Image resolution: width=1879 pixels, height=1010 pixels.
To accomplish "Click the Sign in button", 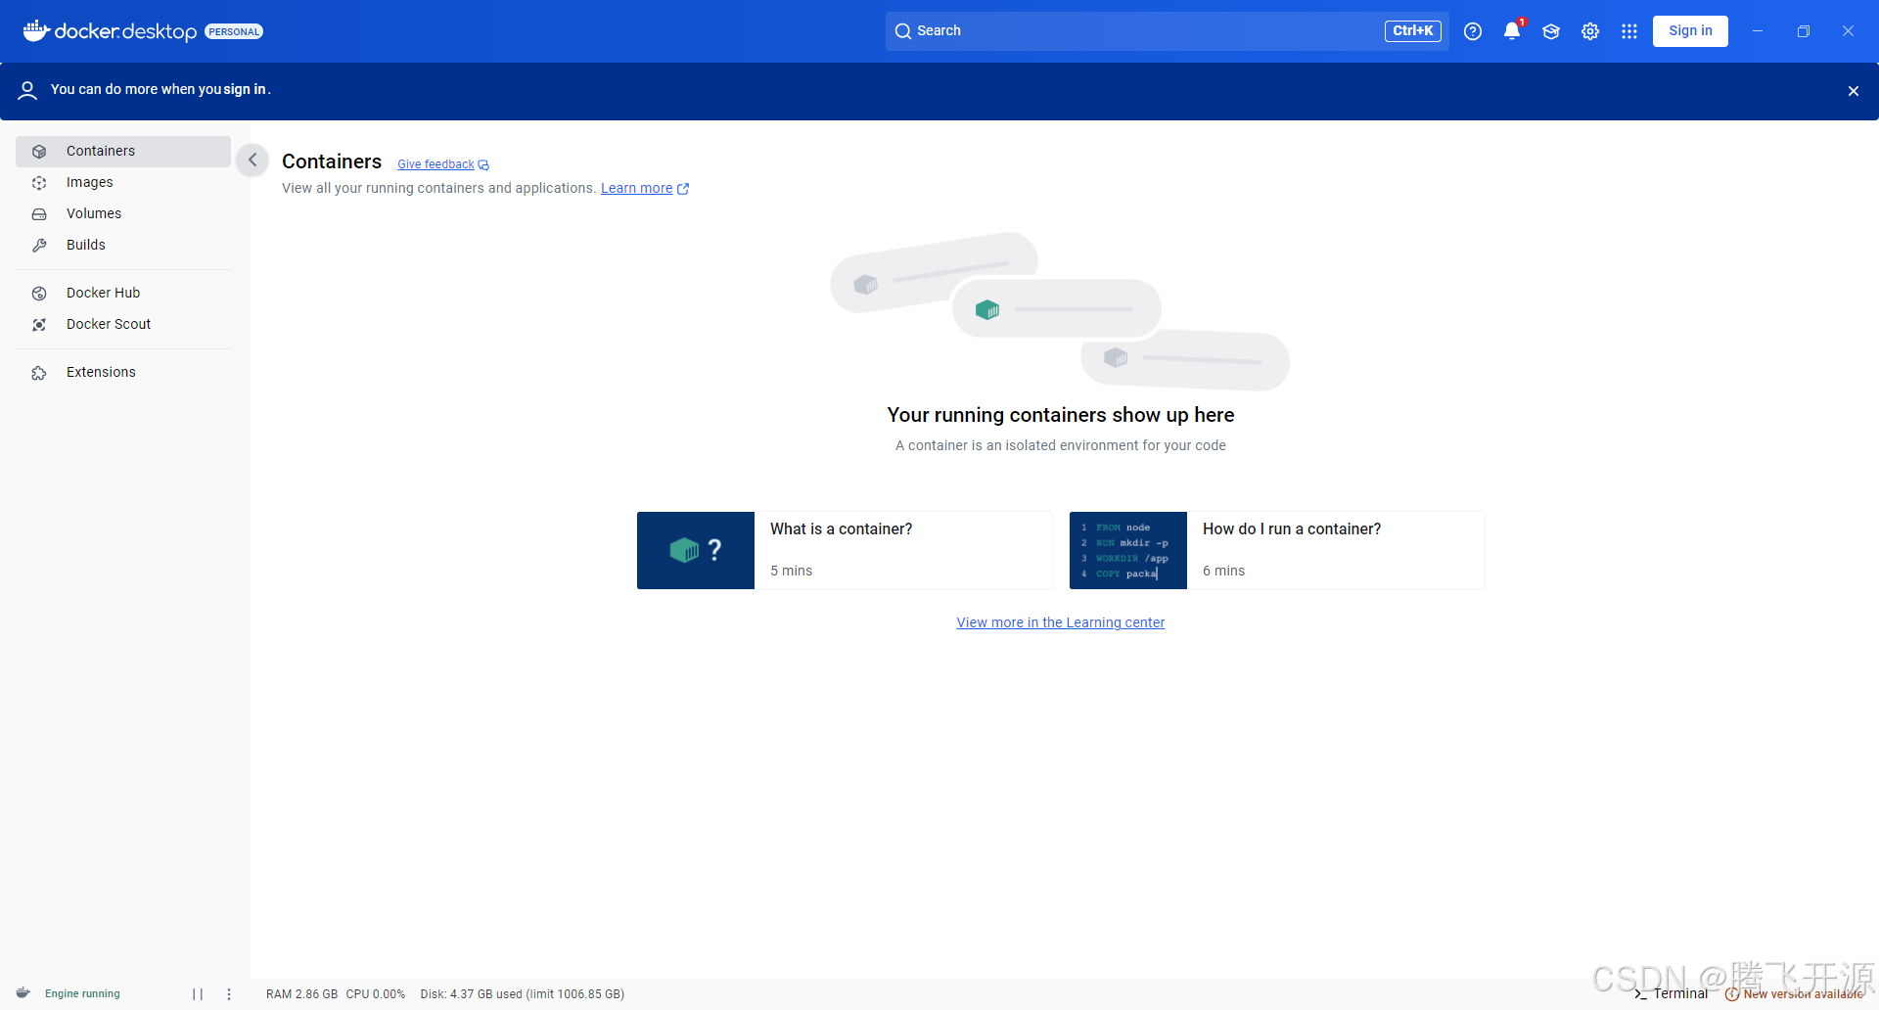I will pos(1690,31).
